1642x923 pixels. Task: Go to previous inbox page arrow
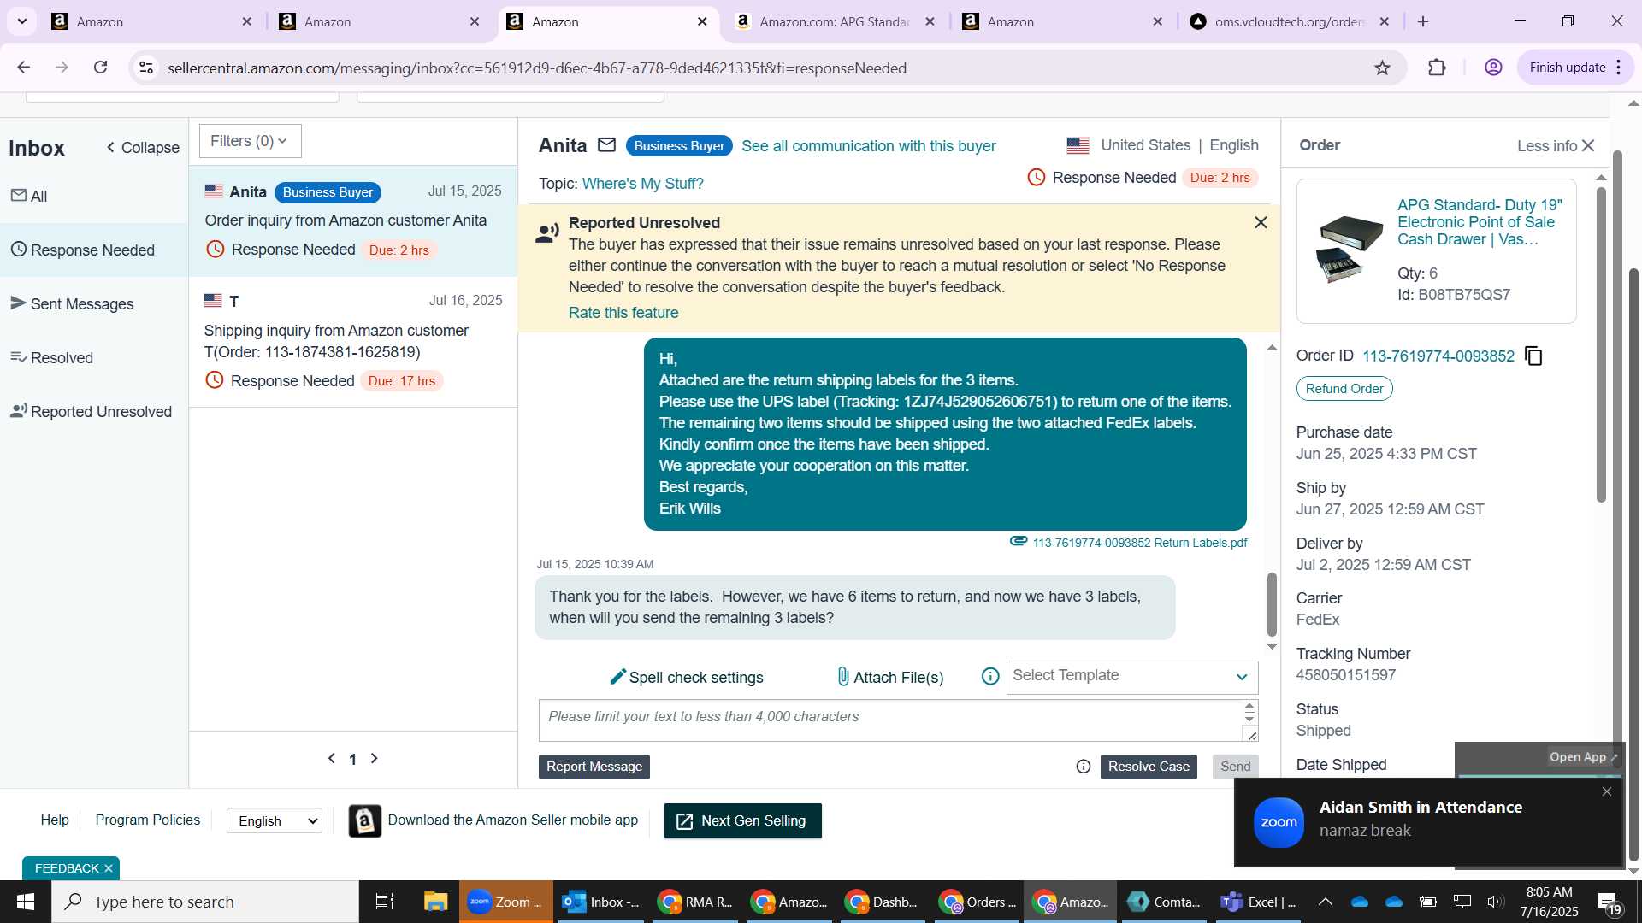point(332,758)
